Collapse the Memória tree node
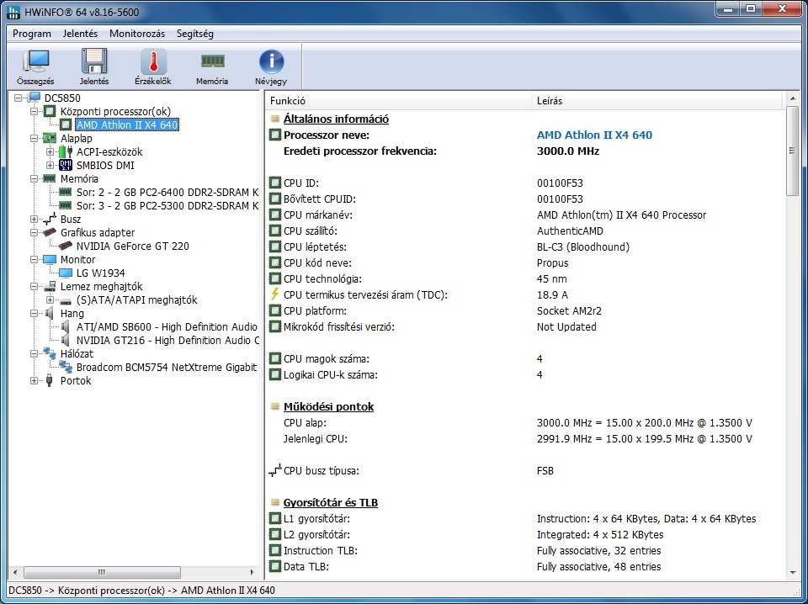 pyautogui.click(x=34, y=178)
